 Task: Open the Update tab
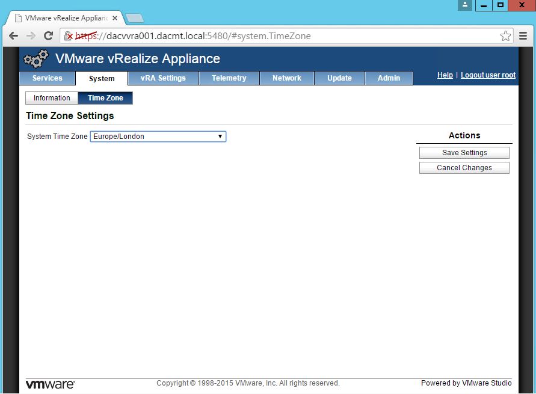[339, 78]
